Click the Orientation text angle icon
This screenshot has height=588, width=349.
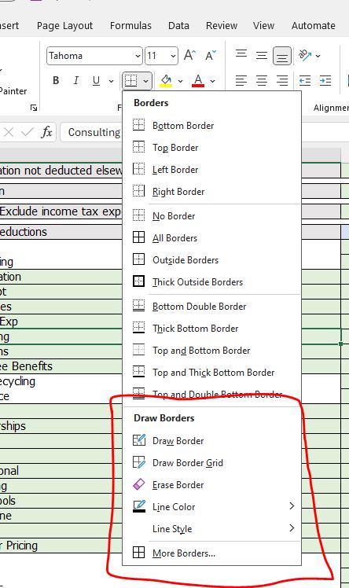[305, 56]
